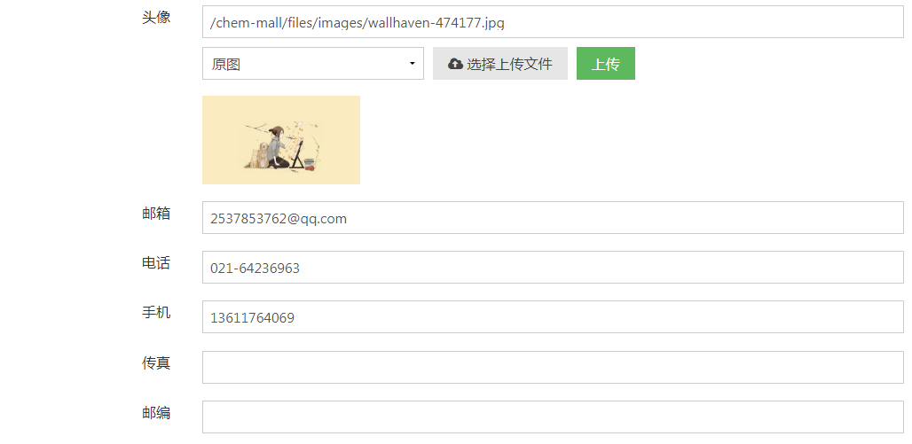Viewport: 912px width, 444px height.
Task: Select the 原图 text in the size combo box
Action: click(226, 64)
